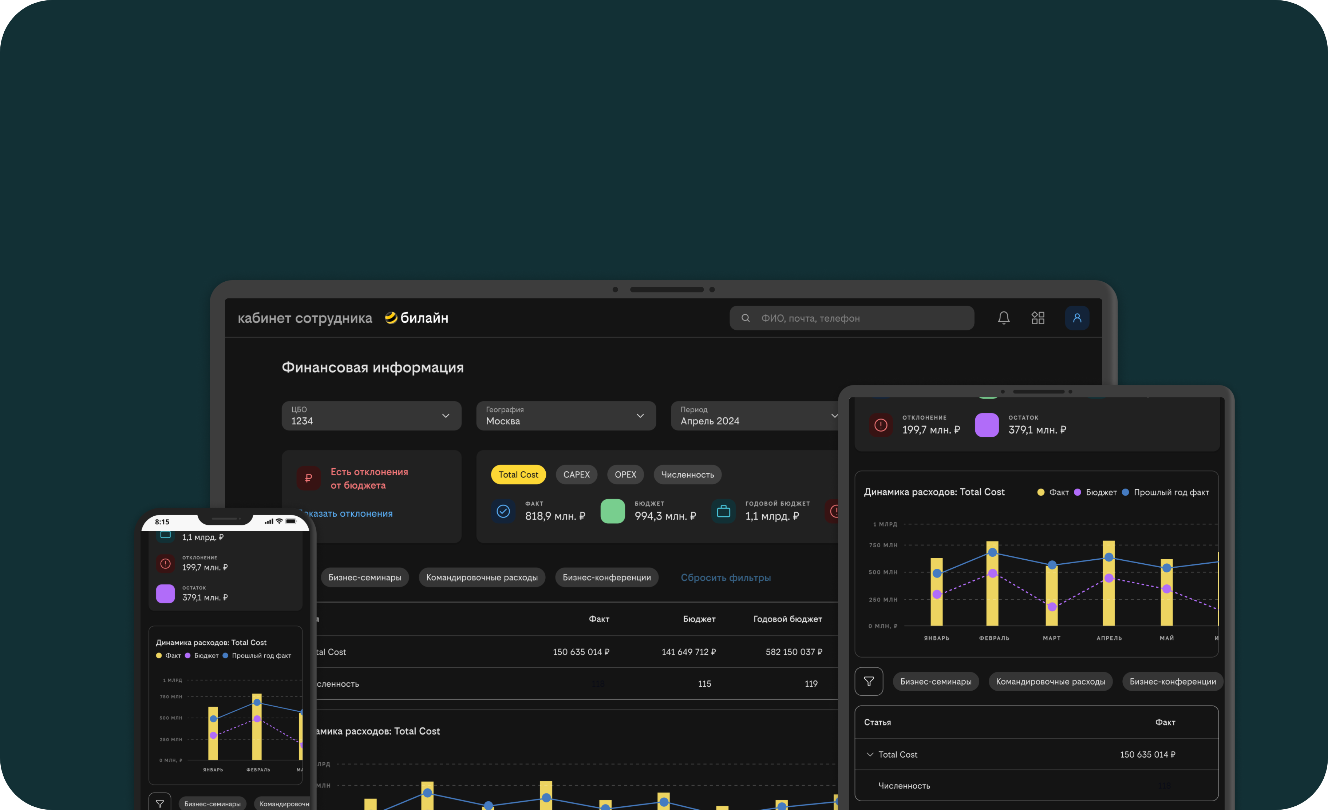The height and width of the screenshot is (810, 1328).
Task: Click Статья column header on tablet
Action: click(877, 722)
